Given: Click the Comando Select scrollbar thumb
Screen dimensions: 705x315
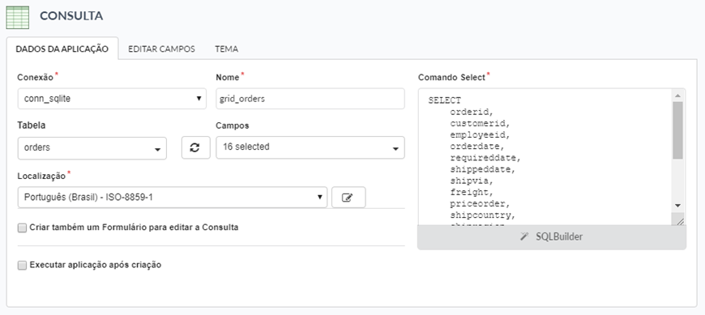Looking at the screenshot, I should point(678,130).
